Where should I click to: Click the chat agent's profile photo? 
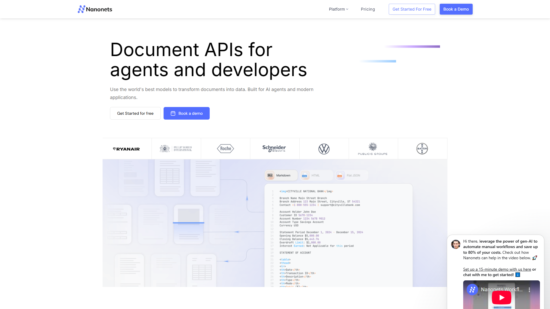tap(455, 244)
